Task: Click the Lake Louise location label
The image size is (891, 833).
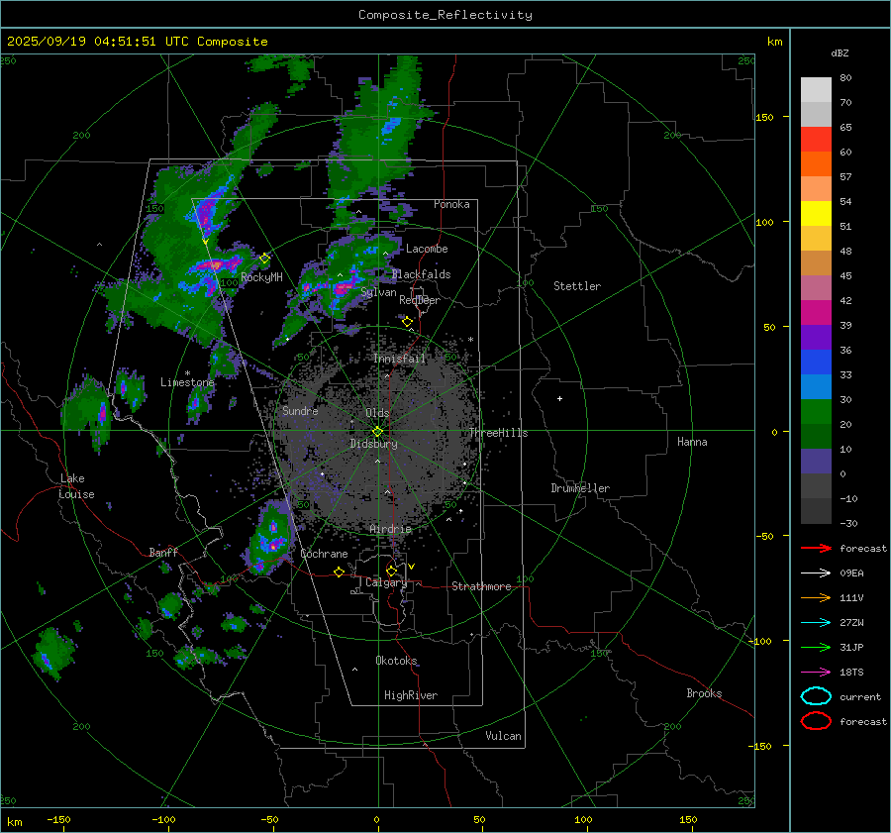Action: pyautogui.click(x=75, y=486)
